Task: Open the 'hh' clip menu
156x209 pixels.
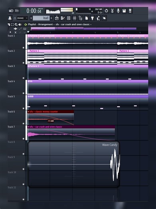Action: pyautogui.click(x=28, y=81)
